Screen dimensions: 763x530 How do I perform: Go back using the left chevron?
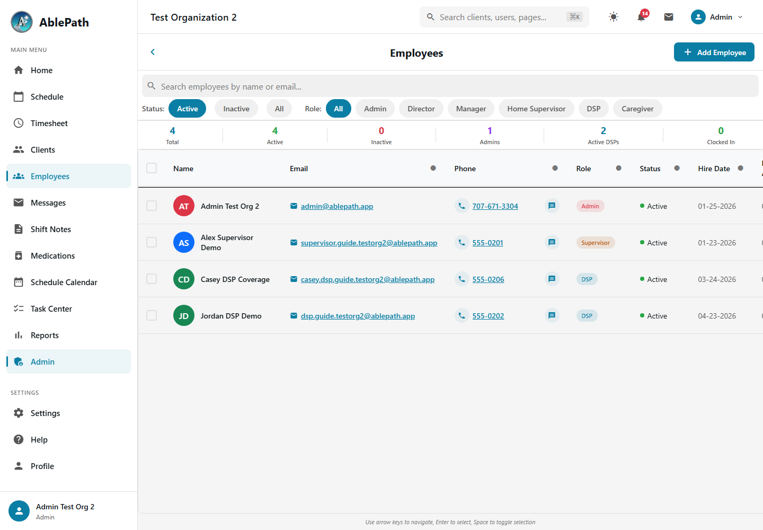pyautogui.click(x=153, y=52)
